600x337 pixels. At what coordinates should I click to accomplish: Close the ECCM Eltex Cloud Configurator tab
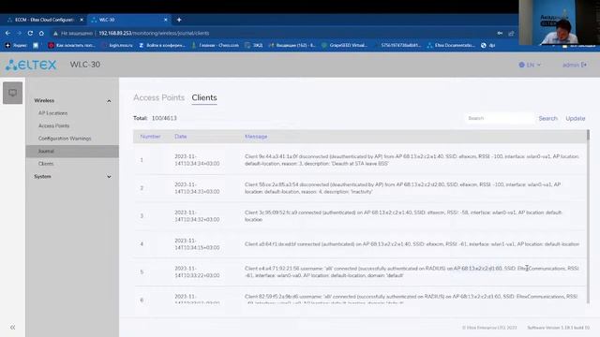82,20
